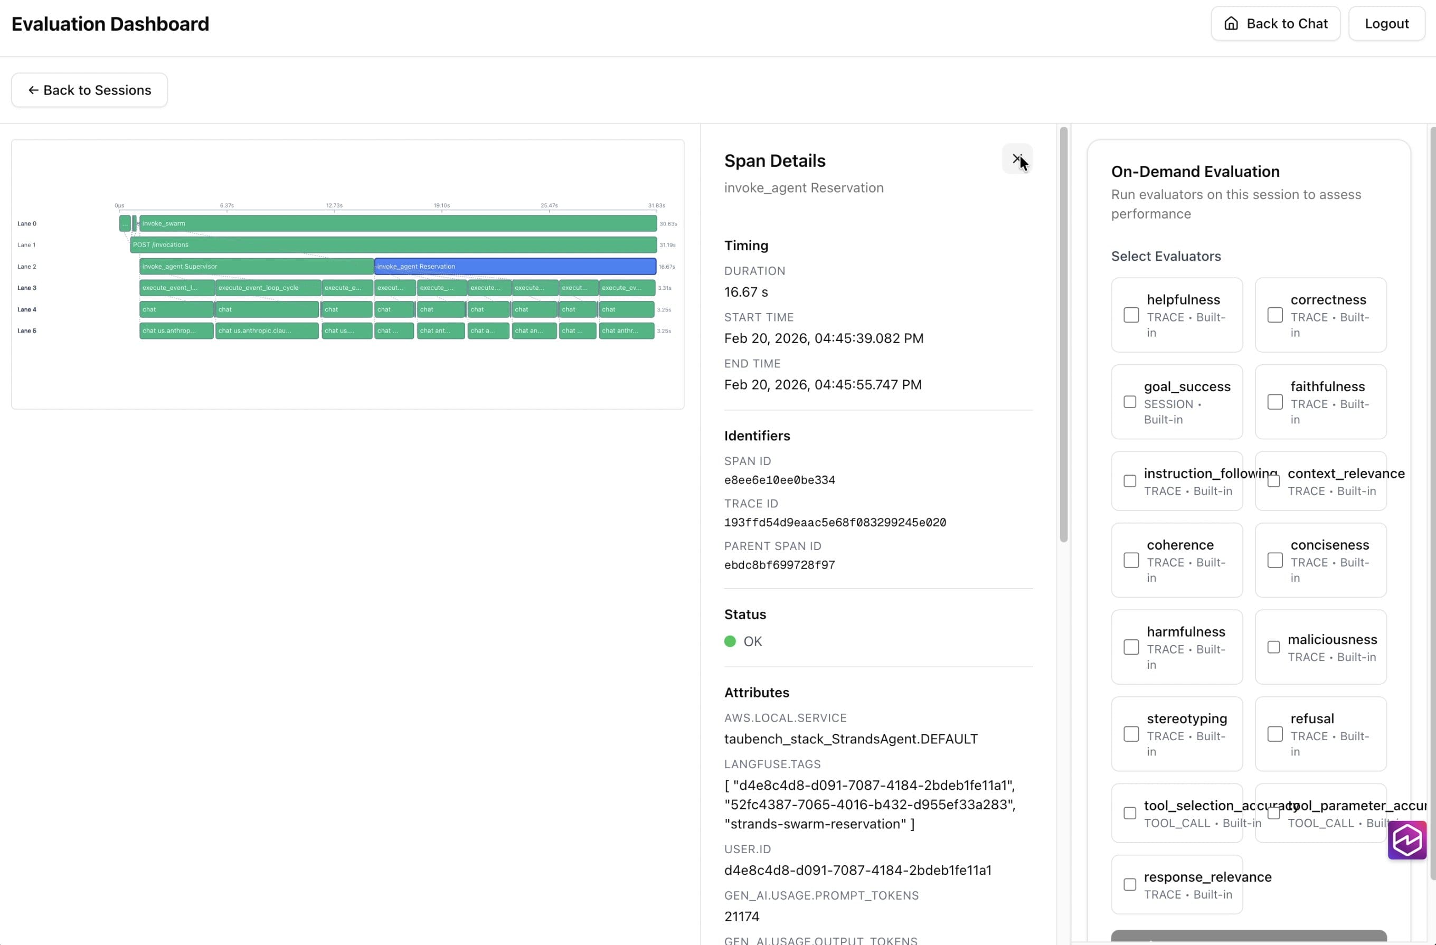Click the Logout button
The height and width of the screenshot is (945, 1436).
click(1386, 24)
